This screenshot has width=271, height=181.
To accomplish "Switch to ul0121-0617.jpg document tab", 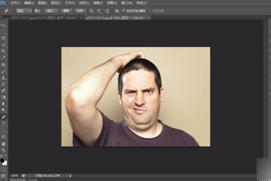I will 44,18.
